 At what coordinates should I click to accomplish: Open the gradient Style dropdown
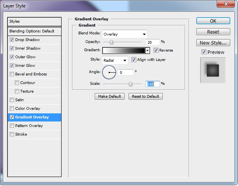pos(115,60)
